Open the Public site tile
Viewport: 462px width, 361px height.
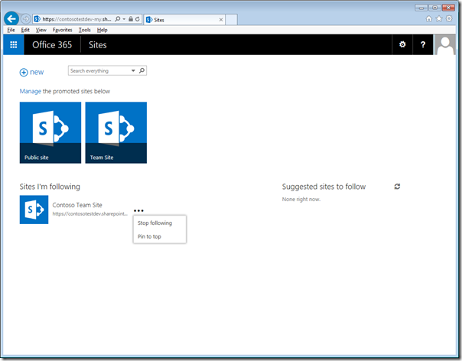pos(50,132)
